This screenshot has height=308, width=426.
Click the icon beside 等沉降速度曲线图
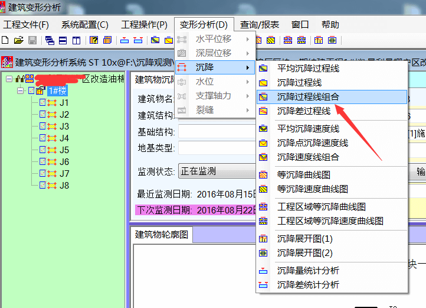point(263,189)
